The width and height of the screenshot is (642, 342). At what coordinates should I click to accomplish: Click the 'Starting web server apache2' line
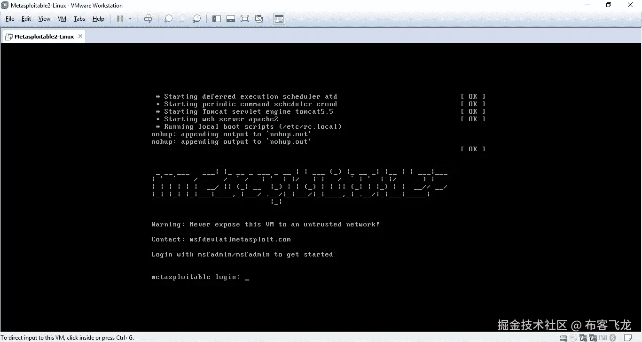217,119
